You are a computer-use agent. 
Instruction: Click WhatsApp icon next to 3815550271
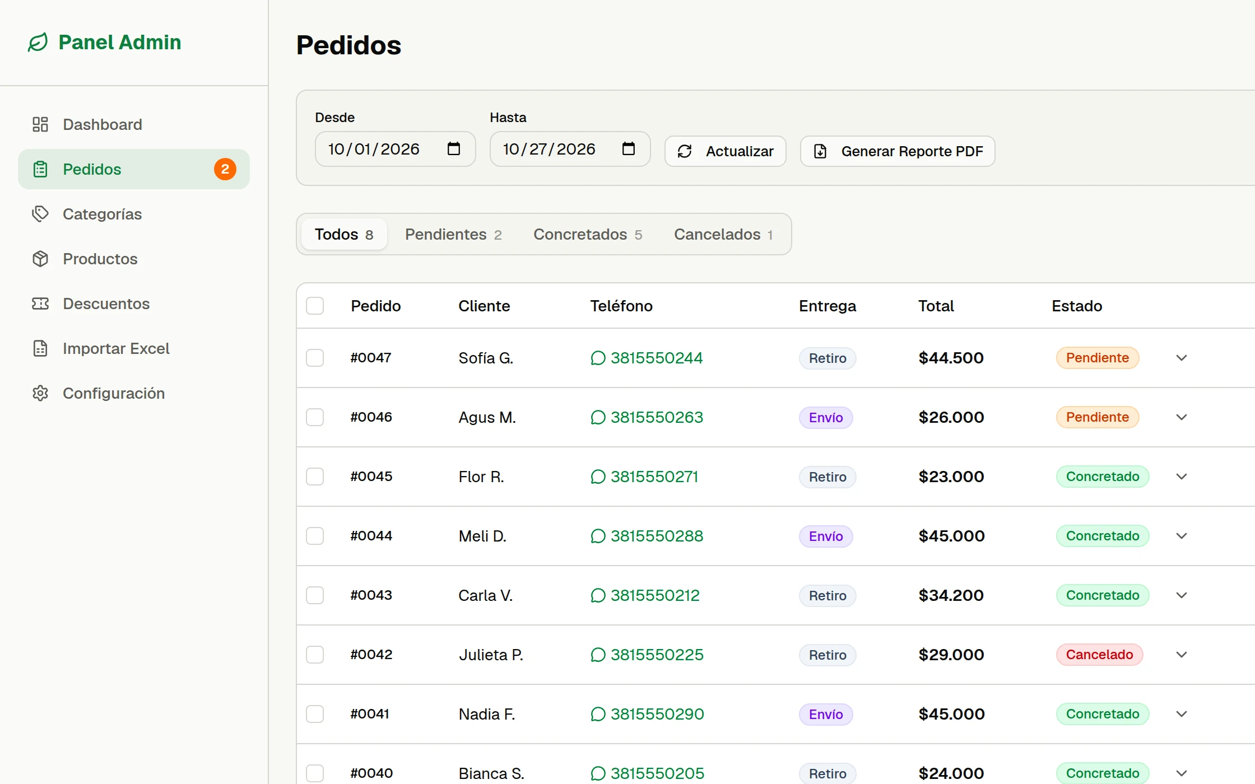tap(598, 477)
